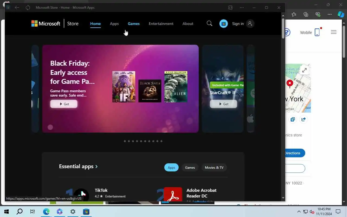
Task: Refresh the Microsoft Store app window
Action: [x=28, y=8]
